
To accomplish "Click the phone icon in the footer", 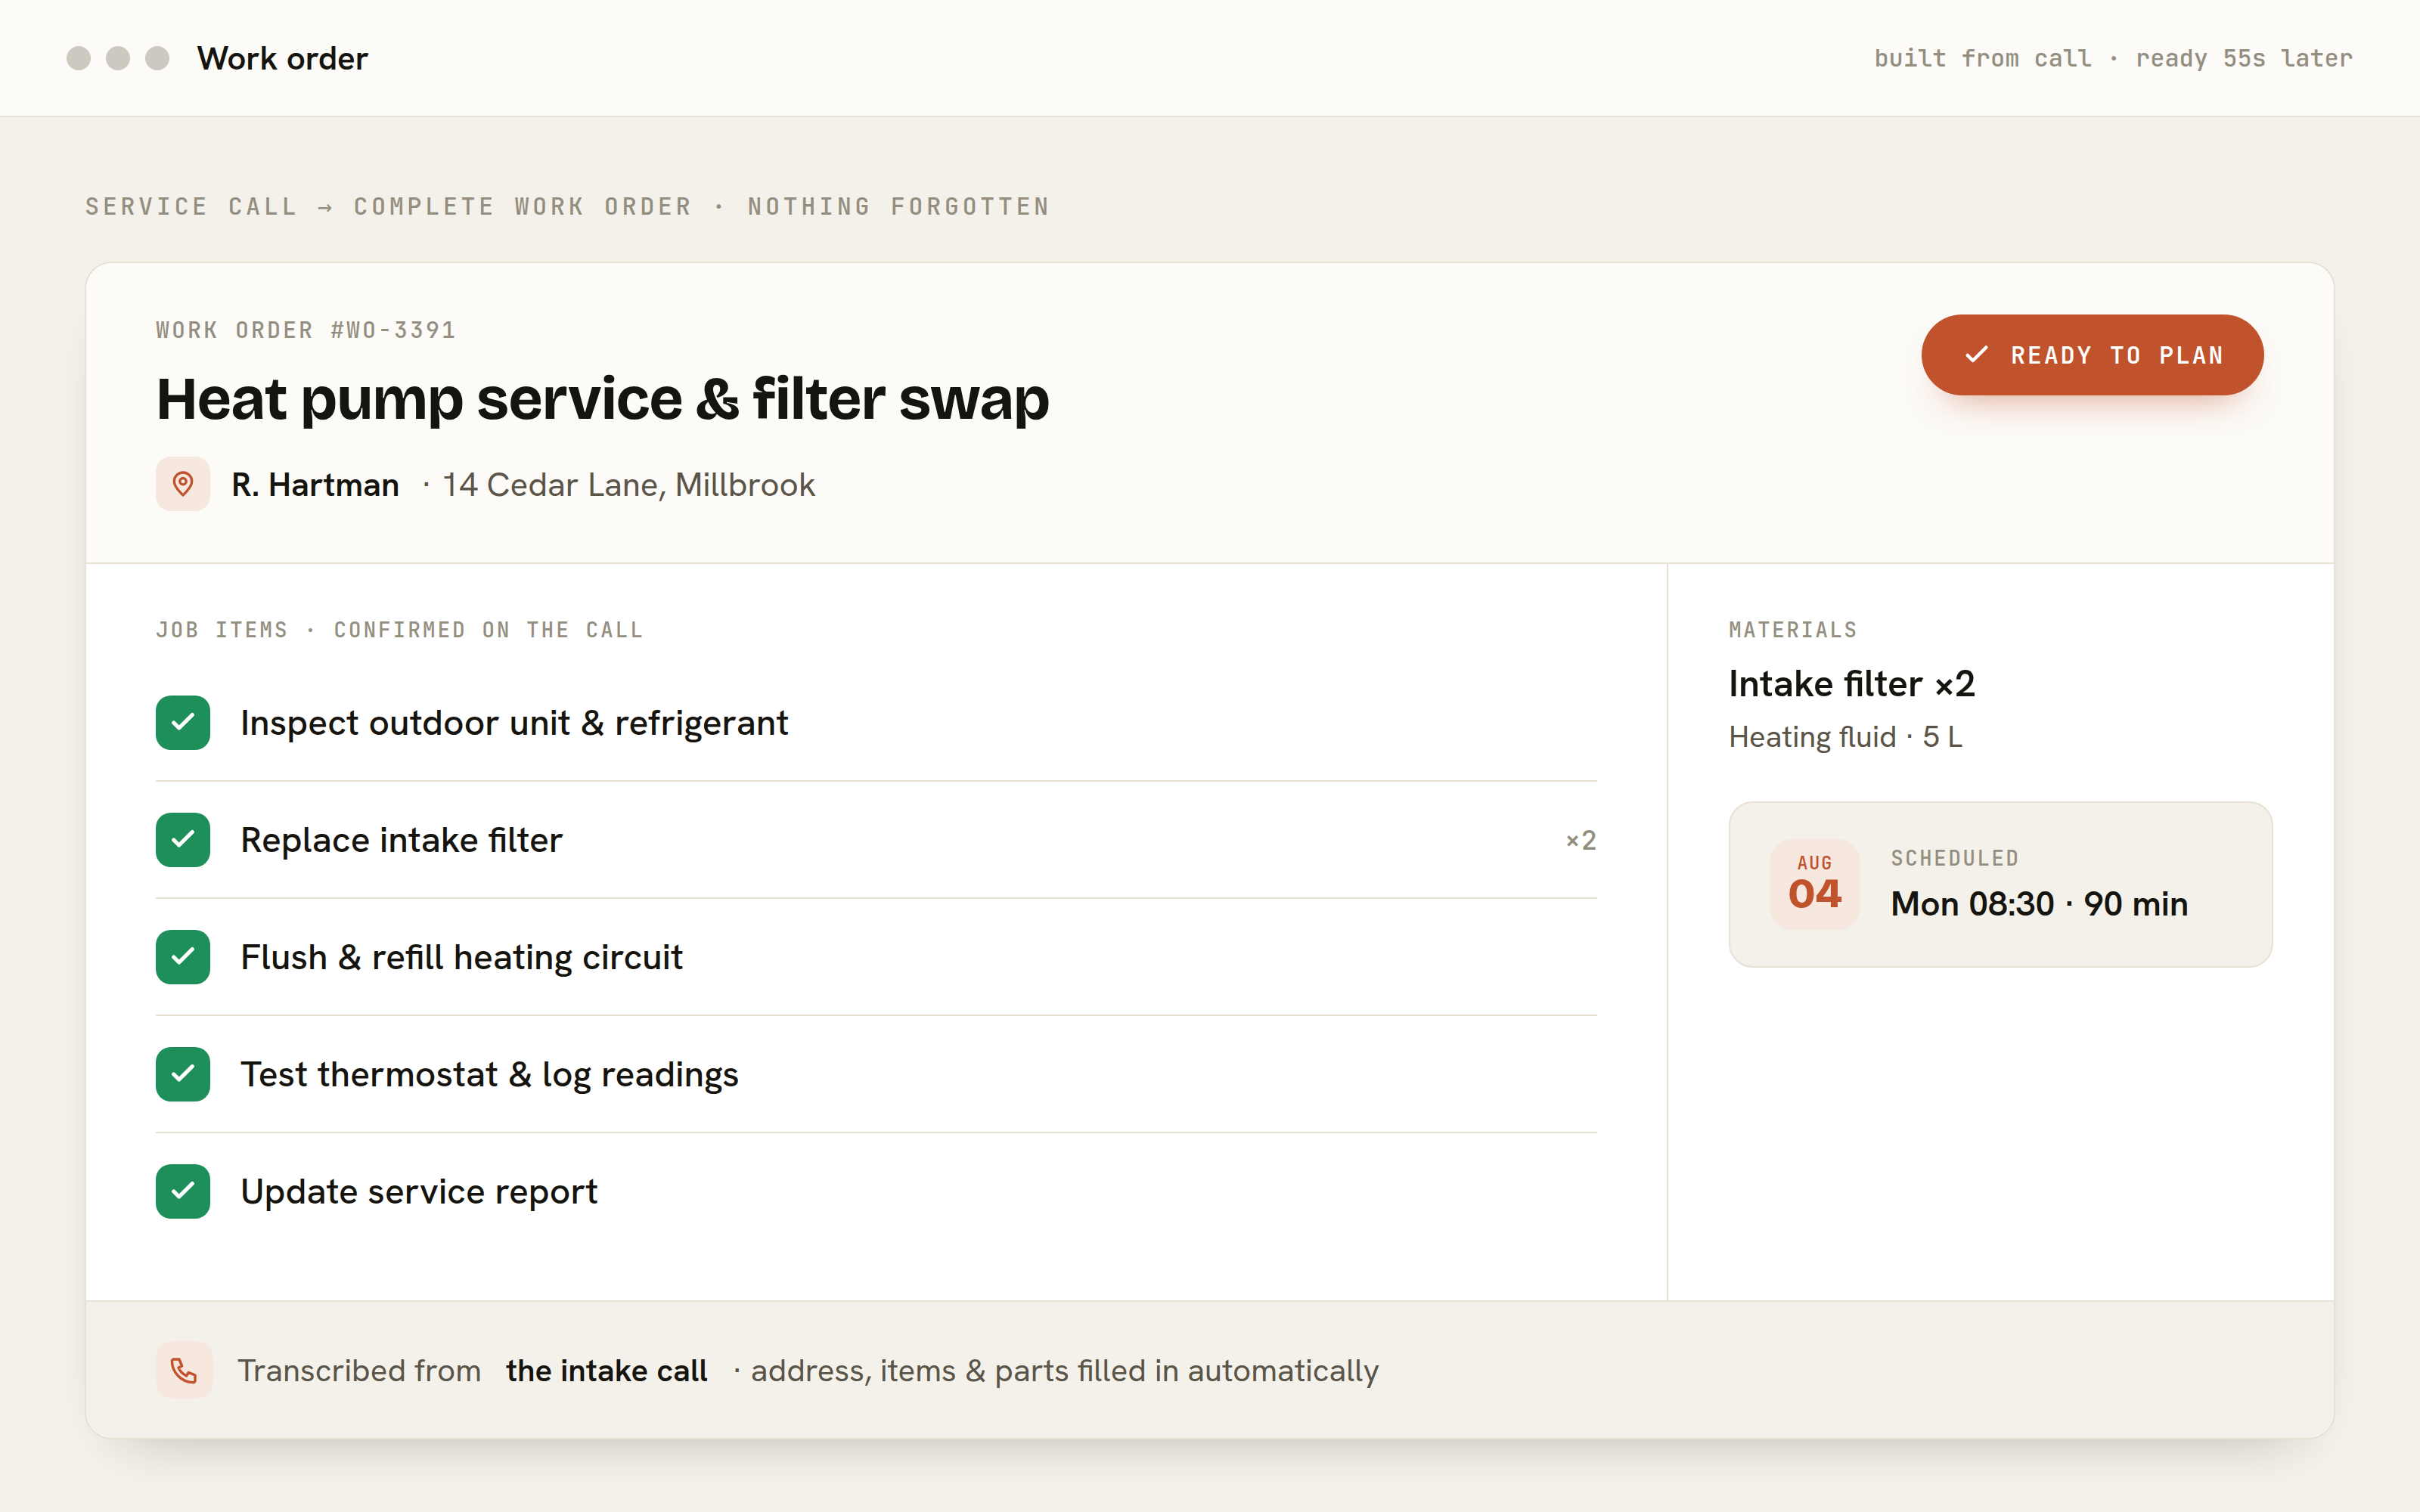I will coord(184,1370).
